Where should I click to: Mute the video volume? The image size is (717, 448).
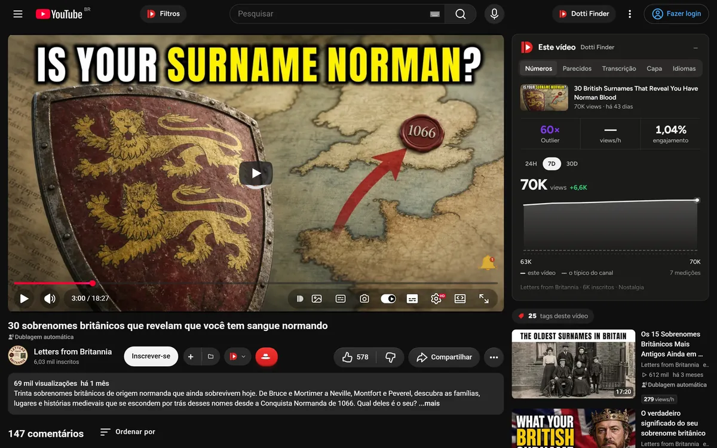(x=50, y=299)
